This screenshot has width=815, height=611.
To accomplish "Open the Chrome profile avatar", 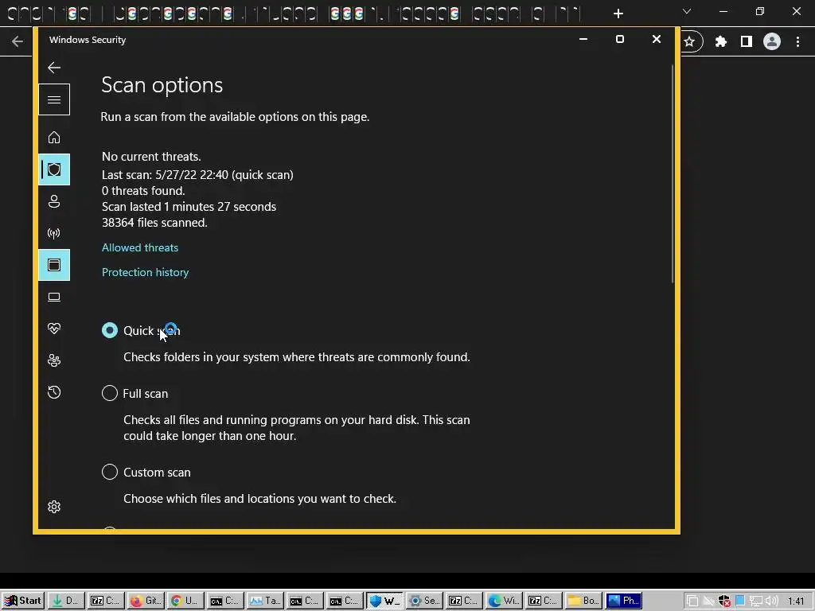I will 772,41.
